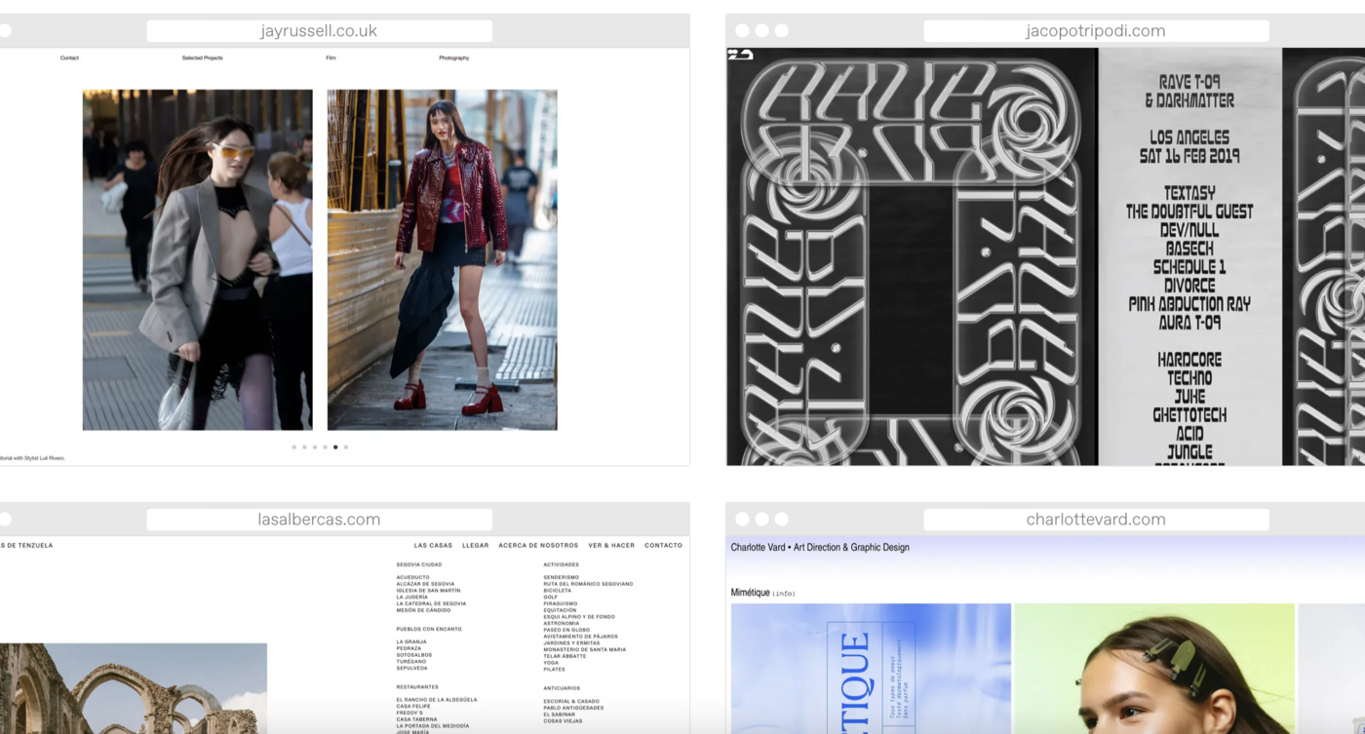Open ACERCA DE NOSOTROS navigation item
Screen dimensions: 1365x734
point(538,546)
